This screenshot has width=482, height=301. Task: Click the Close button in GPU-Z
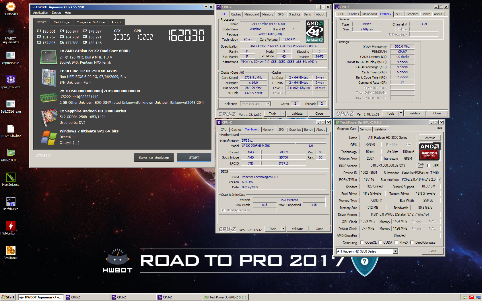tap(432, 251)
